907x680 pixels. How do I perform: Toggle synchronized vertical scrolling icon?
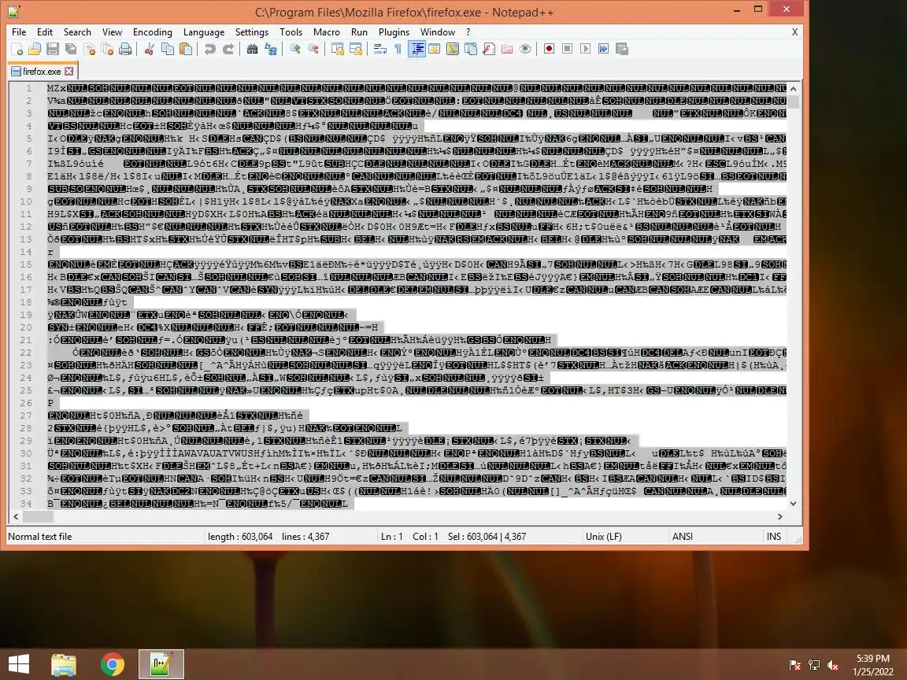click(x=337, y=49)
